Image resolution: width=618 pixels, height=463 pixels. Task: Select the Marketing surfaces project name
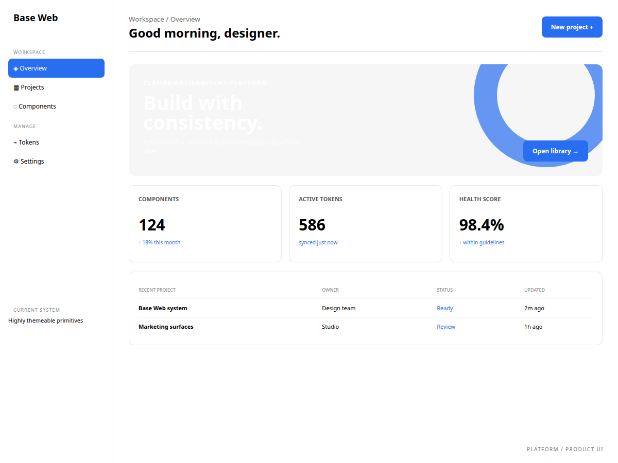pos(166,327)
